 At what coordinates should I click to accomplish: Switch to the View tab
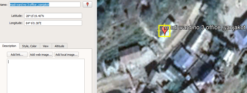46,46
